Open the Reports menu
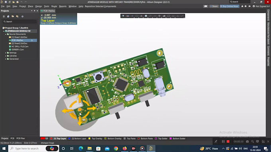This screenshot has height=152, width=271. tap(63, 6)
